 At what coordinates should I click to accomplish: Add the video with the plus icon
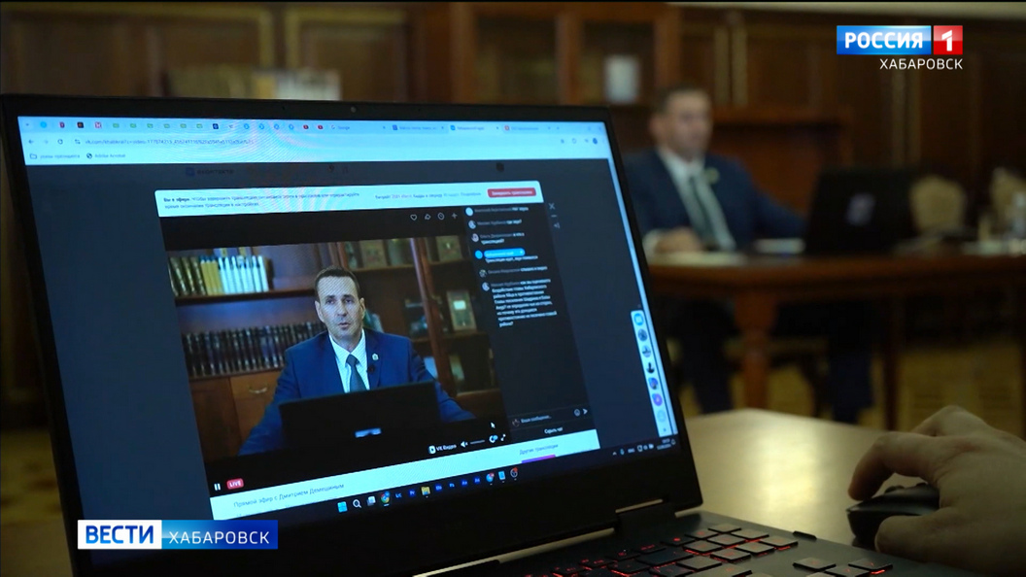click(x=455, y=216)
